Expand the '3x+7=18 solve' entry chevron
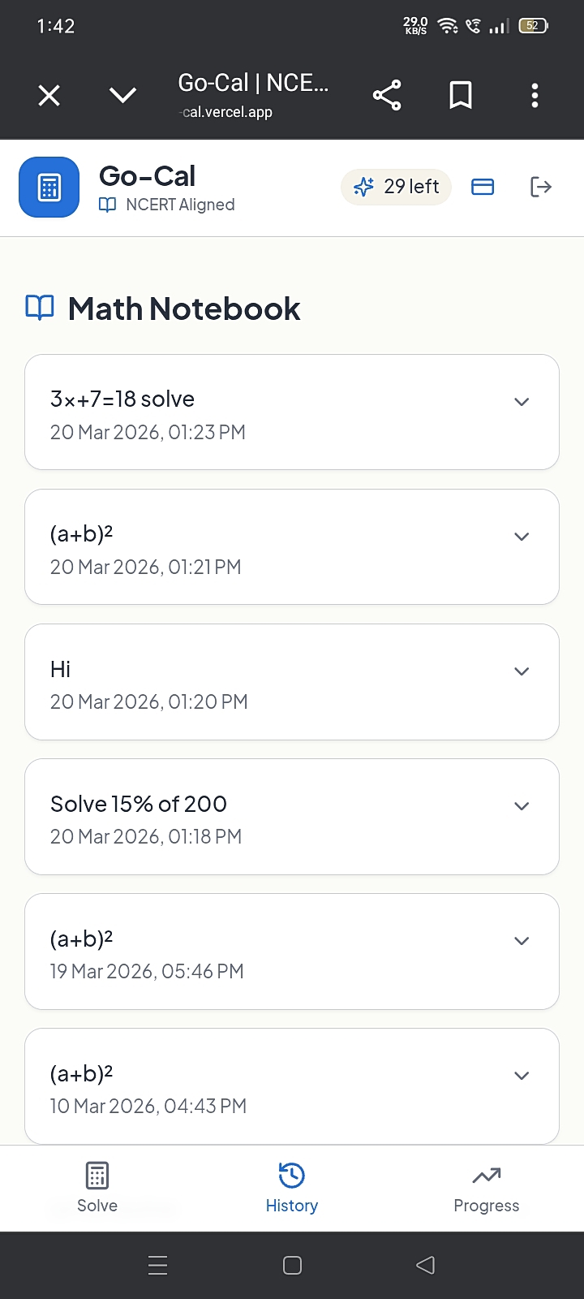The width and height of the screenshot is (584, 1299). tap(522, 402)
